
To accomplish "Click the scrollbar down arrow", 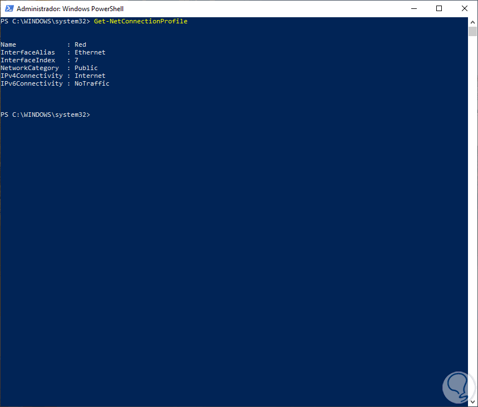I will pos(472,402).
